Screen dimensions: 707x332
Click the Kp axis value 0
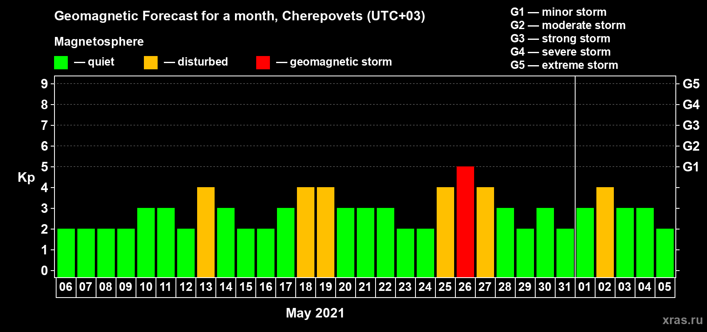44,271
